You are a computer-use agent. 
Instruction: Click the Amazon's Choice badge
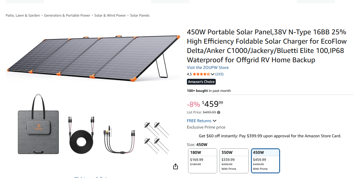click(x=201, y=82)
